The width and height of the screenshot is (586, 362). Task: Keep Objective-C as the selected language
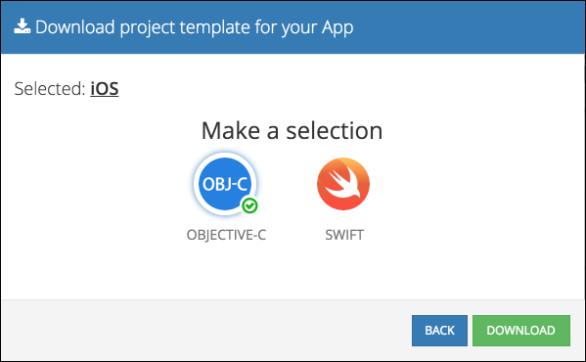click(225, 184)
